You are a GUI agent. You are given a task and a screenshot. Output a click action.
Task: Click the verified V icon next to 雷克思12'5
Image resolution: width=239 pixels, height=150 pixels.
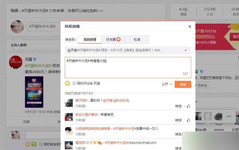click(x=95, y=143)
